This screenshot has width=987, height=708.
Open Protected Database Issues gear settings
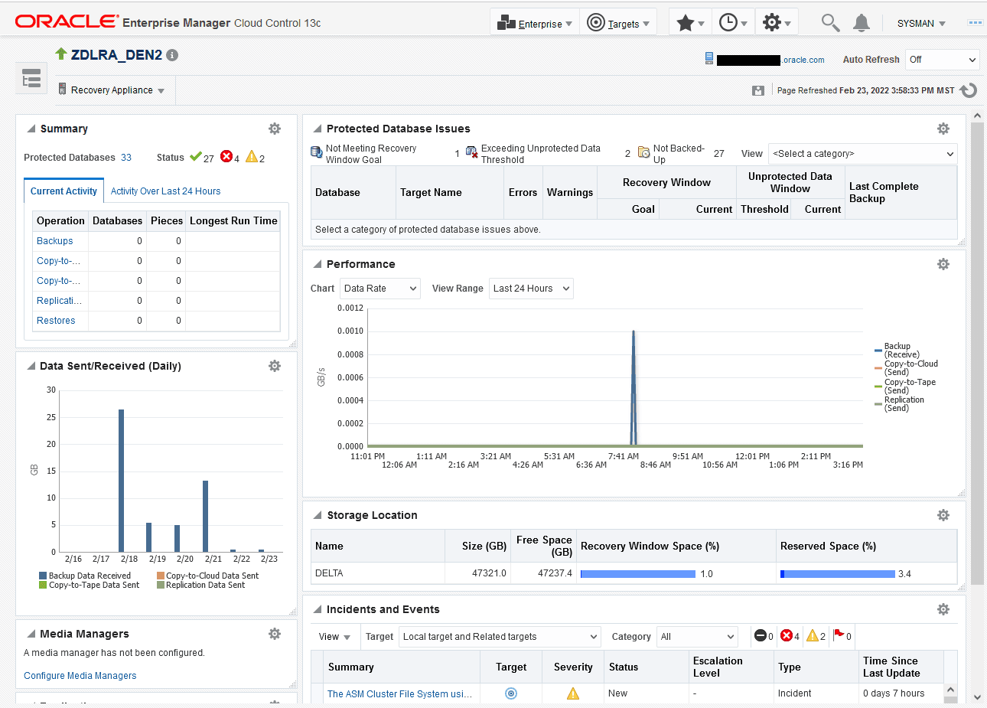[943, 129]
